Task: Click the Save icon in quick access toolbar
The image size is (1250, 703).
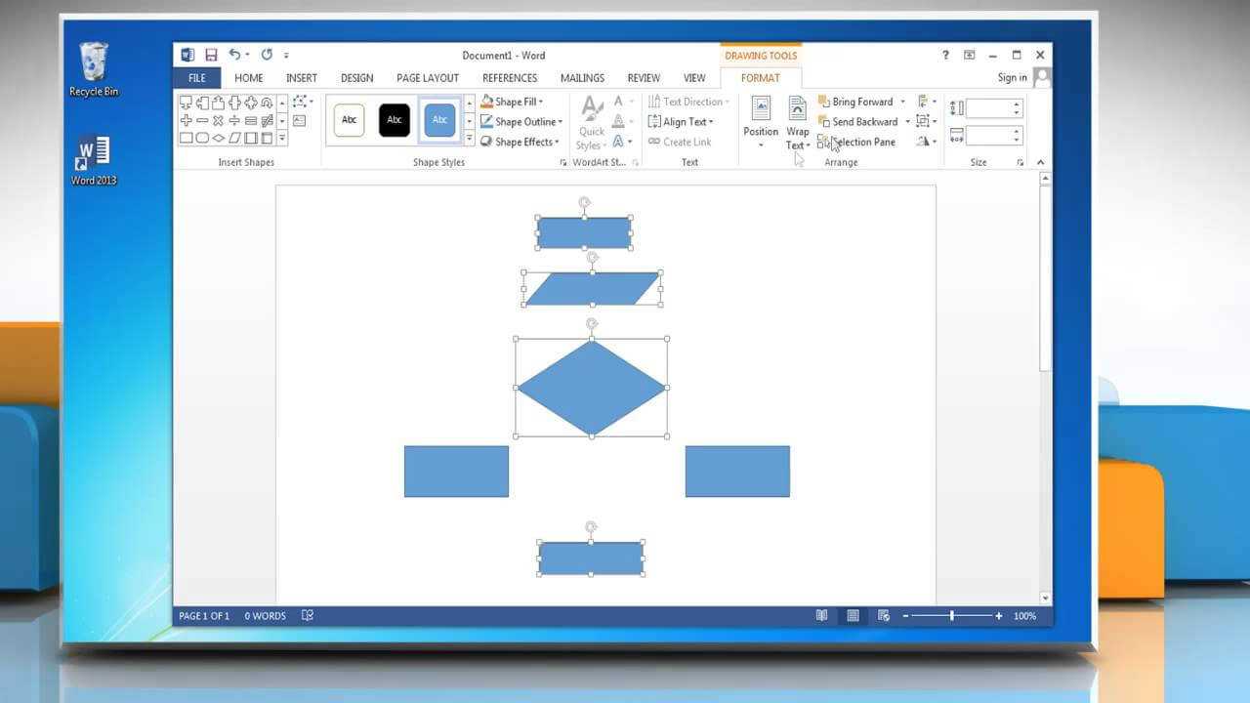Action: point(211,56)
